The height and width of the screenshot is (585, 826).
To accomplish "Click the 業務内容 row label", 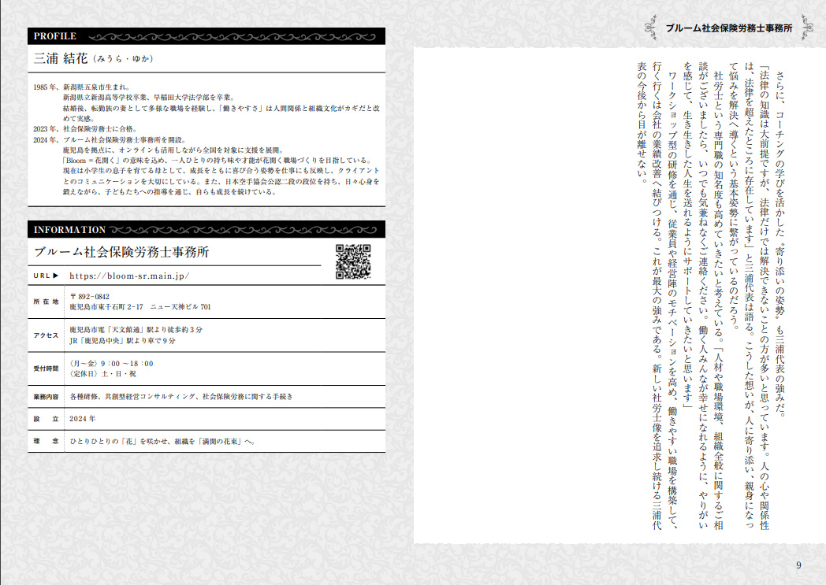I will [x=47, y=397].
